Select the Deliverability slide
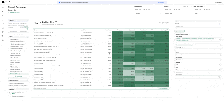Image resolution: width=224 pixels, height=101 pixels. click(15, 67)
